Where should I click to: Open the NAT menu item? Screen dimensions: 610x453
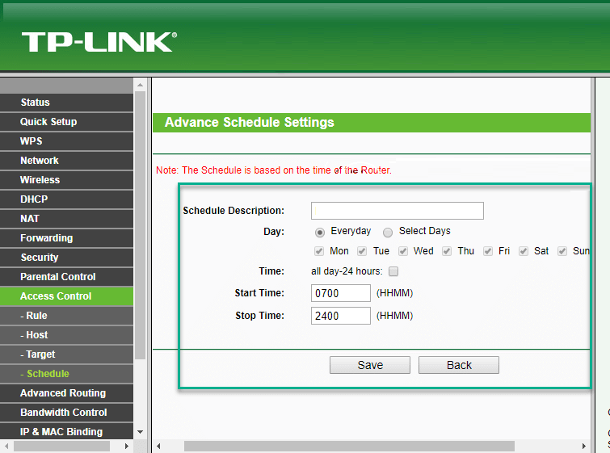(x=66, y=219)
